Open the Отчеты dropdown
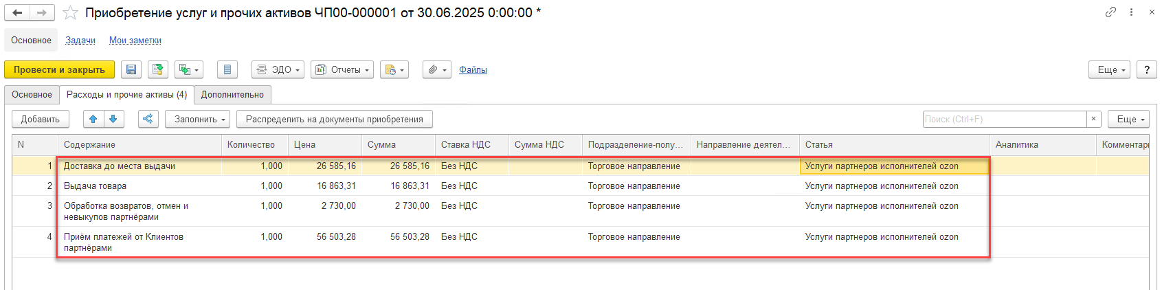Image resolution: width=1162 pixels, height=290 pixels. pyautogui.click(x=342, y=69)
